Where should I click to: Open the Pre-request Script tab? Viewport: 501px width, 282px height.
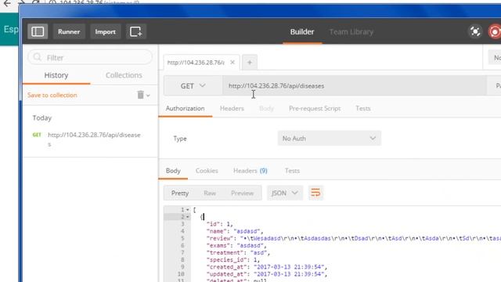pos(315,109)
